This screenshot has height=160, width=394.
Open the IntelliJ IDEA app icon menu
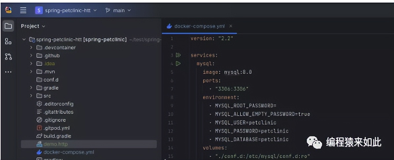point(9,10)
